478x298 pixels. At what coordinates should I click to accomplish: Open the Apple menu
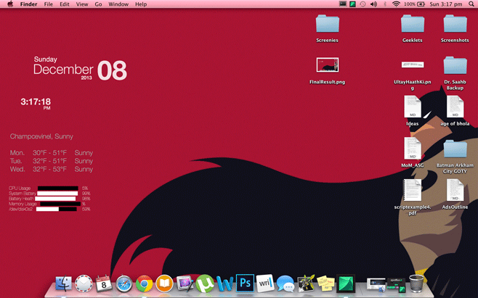(10, 4)
